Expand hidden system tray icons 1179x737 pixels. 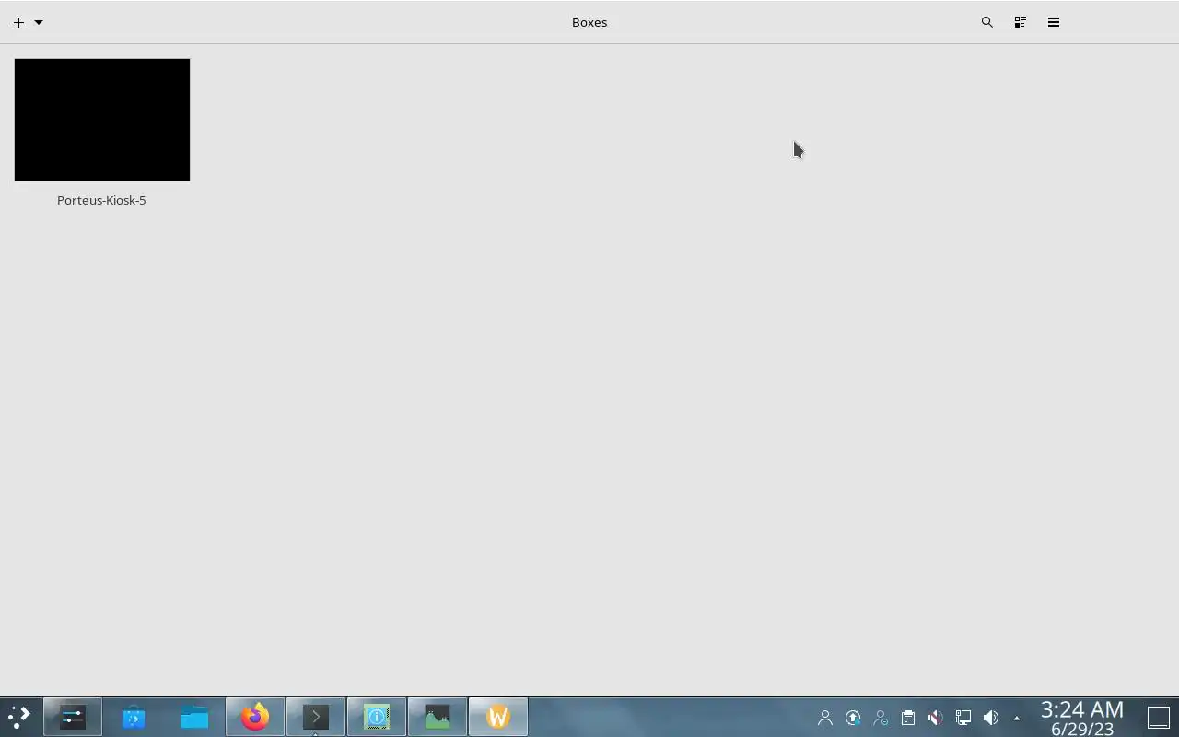[x=1017, y=718]
